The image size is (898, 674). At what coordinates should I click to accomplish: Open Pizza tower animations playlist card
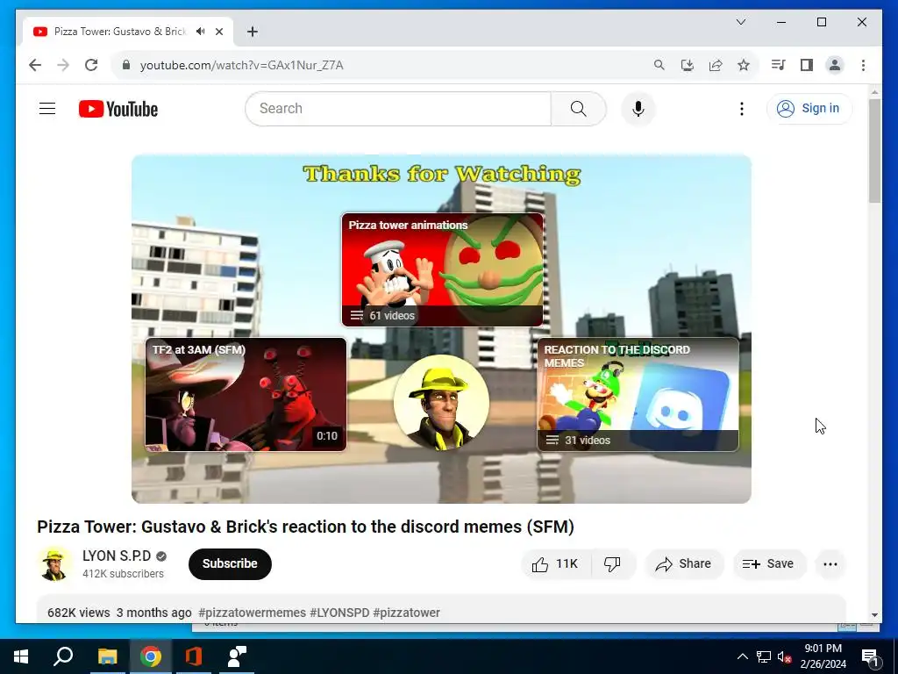click(442, 269)
